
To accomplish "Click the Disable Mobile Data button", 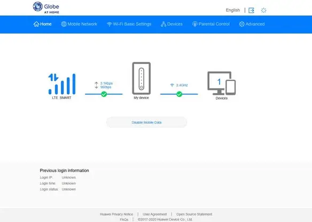I will [x=146, y=122].
